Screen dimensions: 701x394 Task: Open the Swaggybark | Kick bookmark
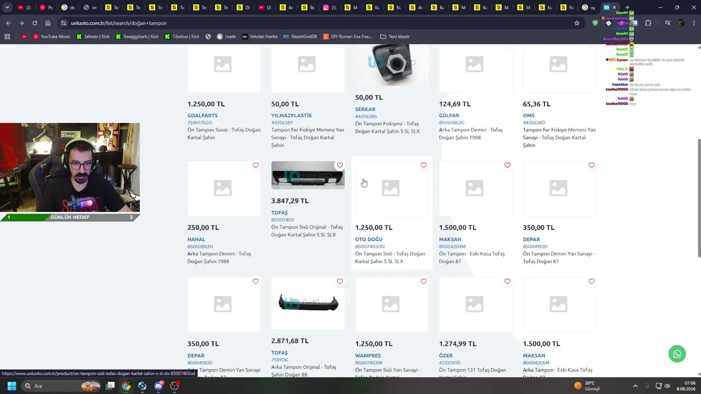point(137,37)
